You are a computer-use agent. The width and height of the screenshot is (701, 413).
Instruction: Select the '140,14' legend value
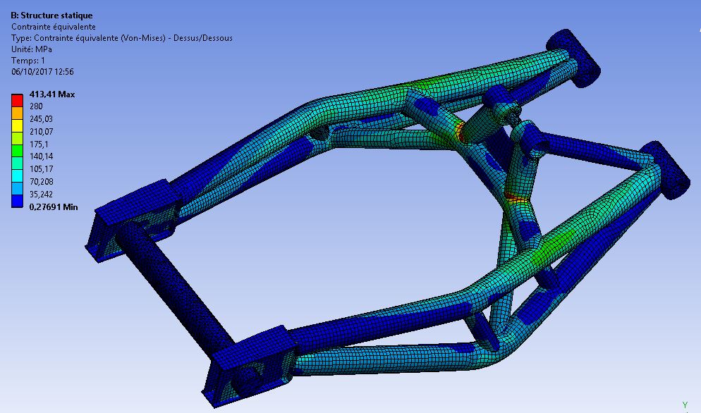point(41,156)
